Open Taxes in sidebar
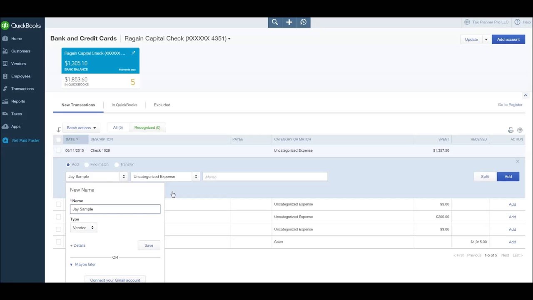Viewport: 533px width, 300px height. click(x=16, y=113)
